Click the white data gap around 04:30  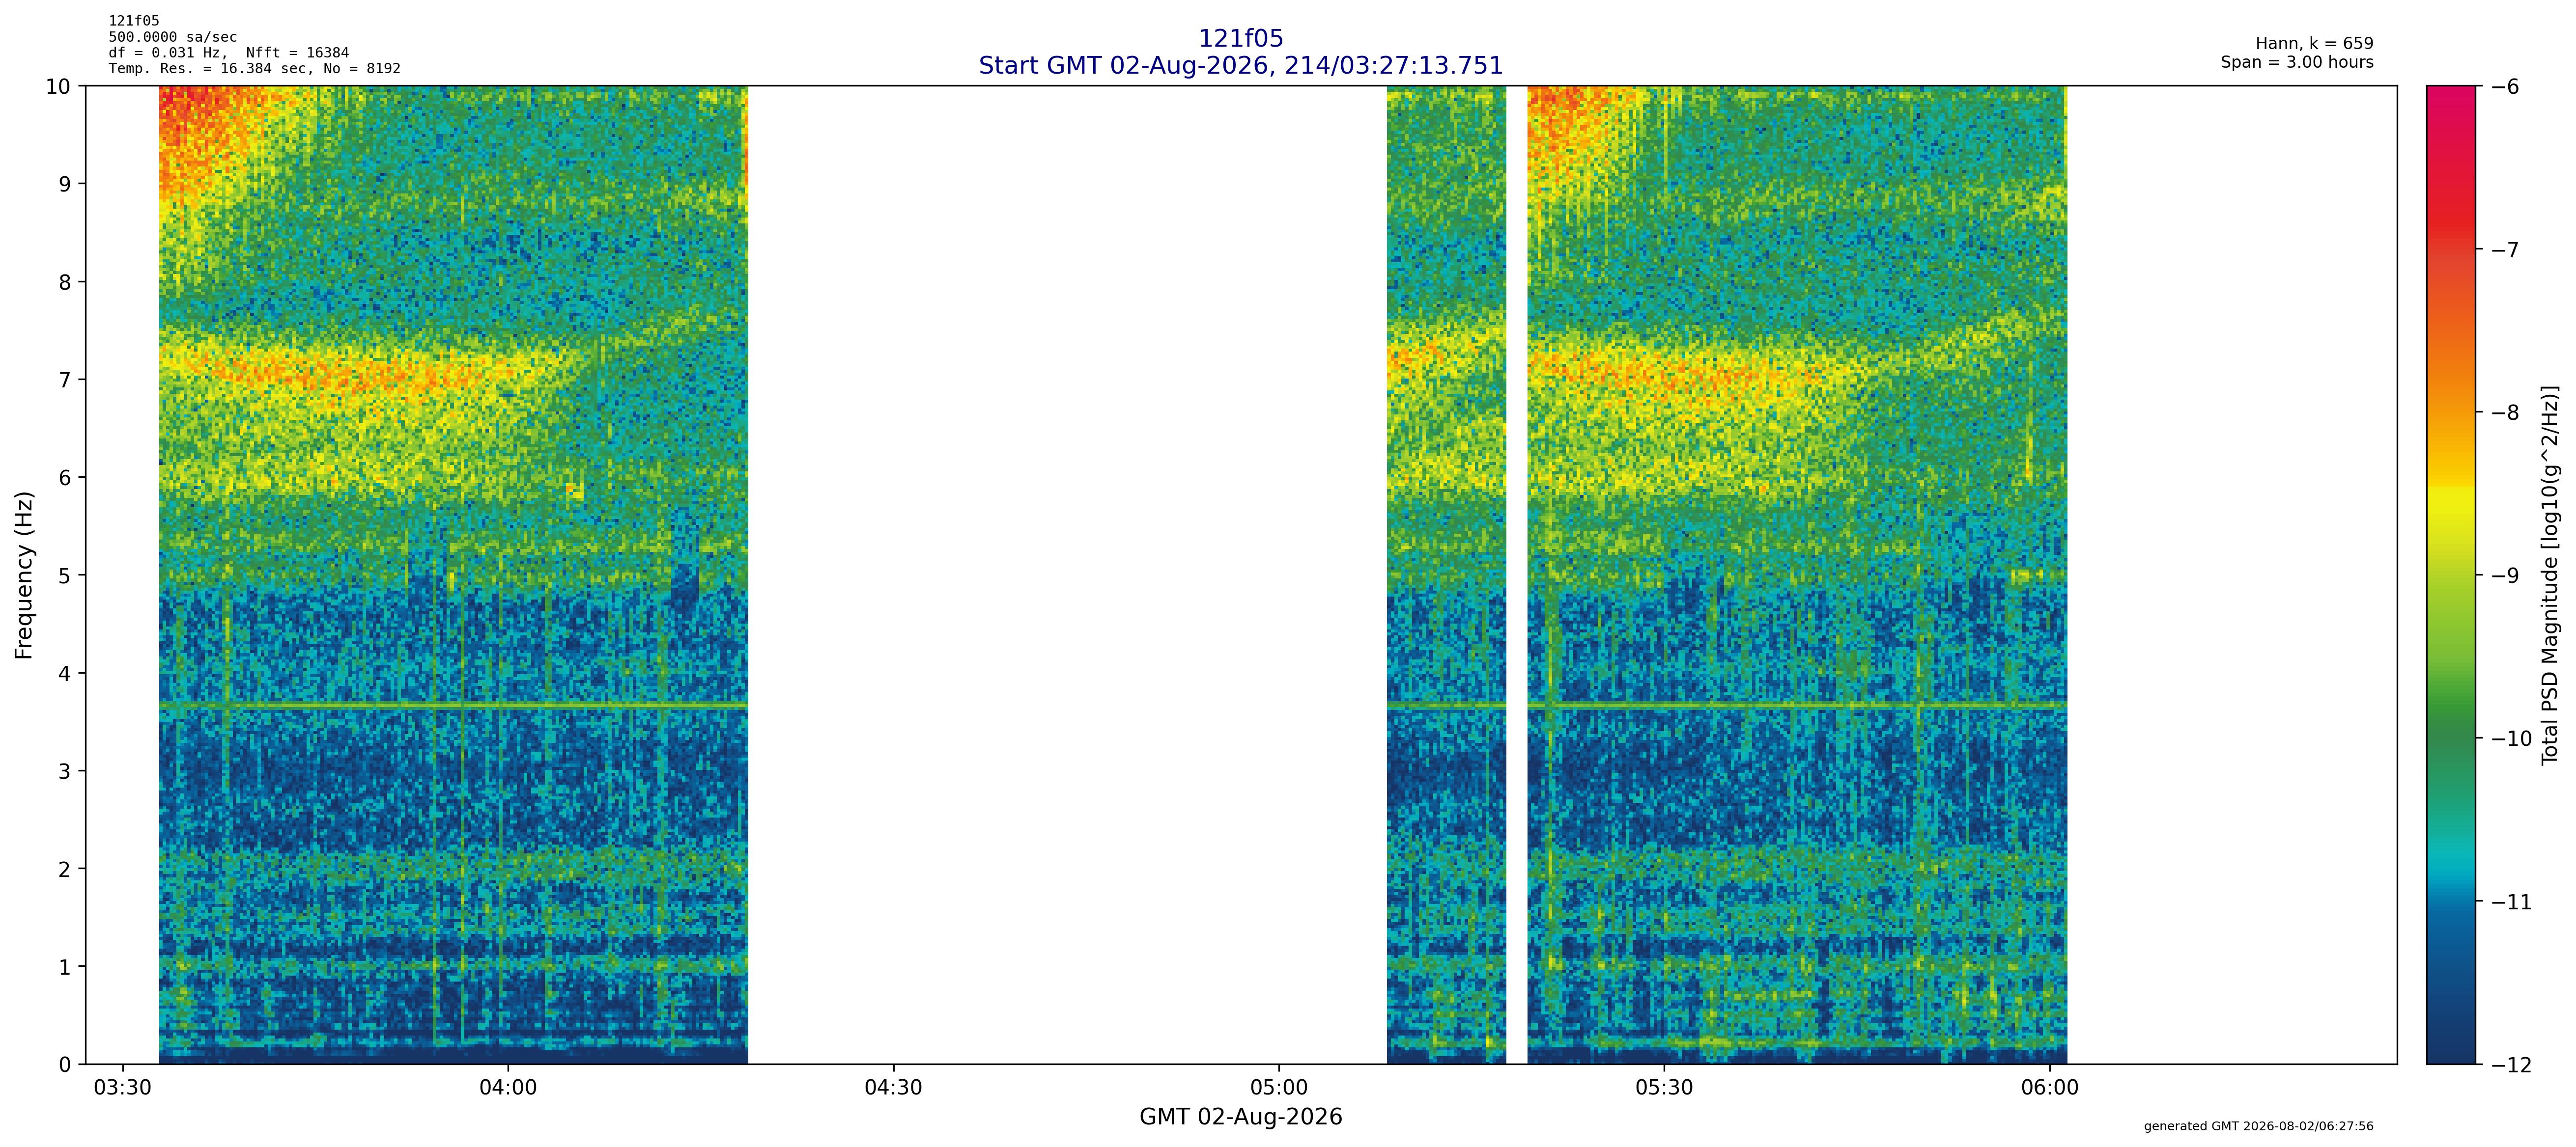click(1067, 574)
